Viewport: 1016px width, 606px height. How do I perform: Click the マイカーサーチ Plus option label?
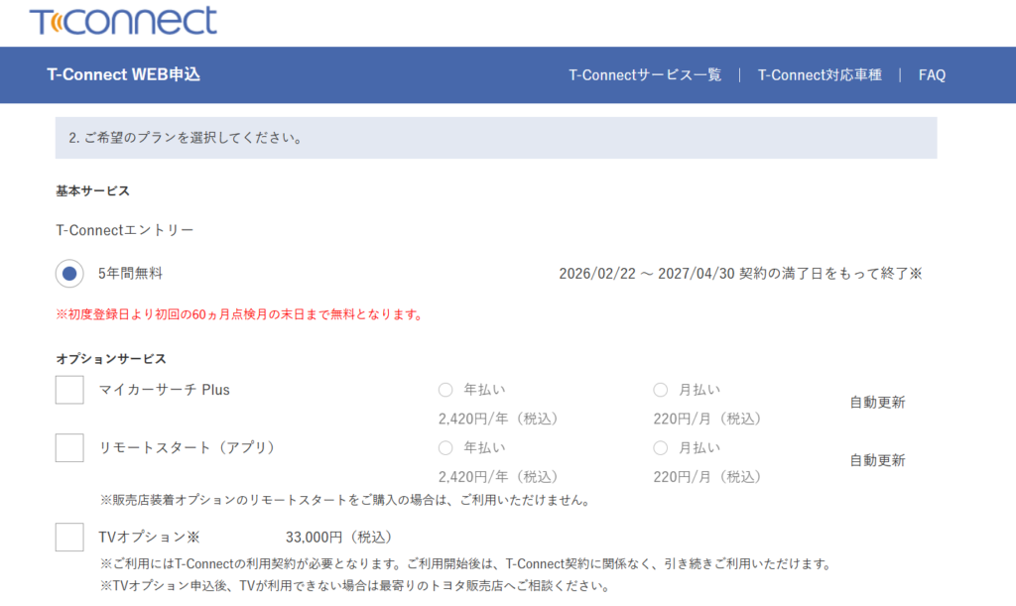[x=164, y=390]
